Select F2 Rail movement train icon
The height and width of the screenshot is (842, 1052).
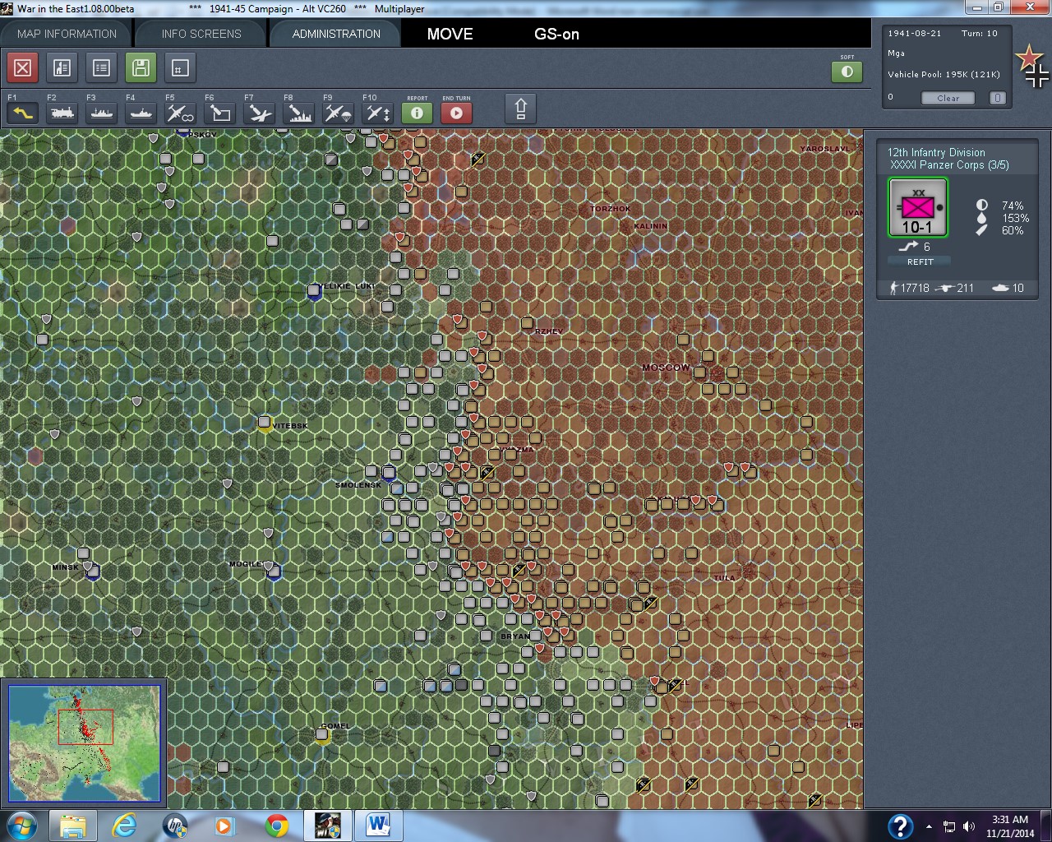tap(62, 113)
